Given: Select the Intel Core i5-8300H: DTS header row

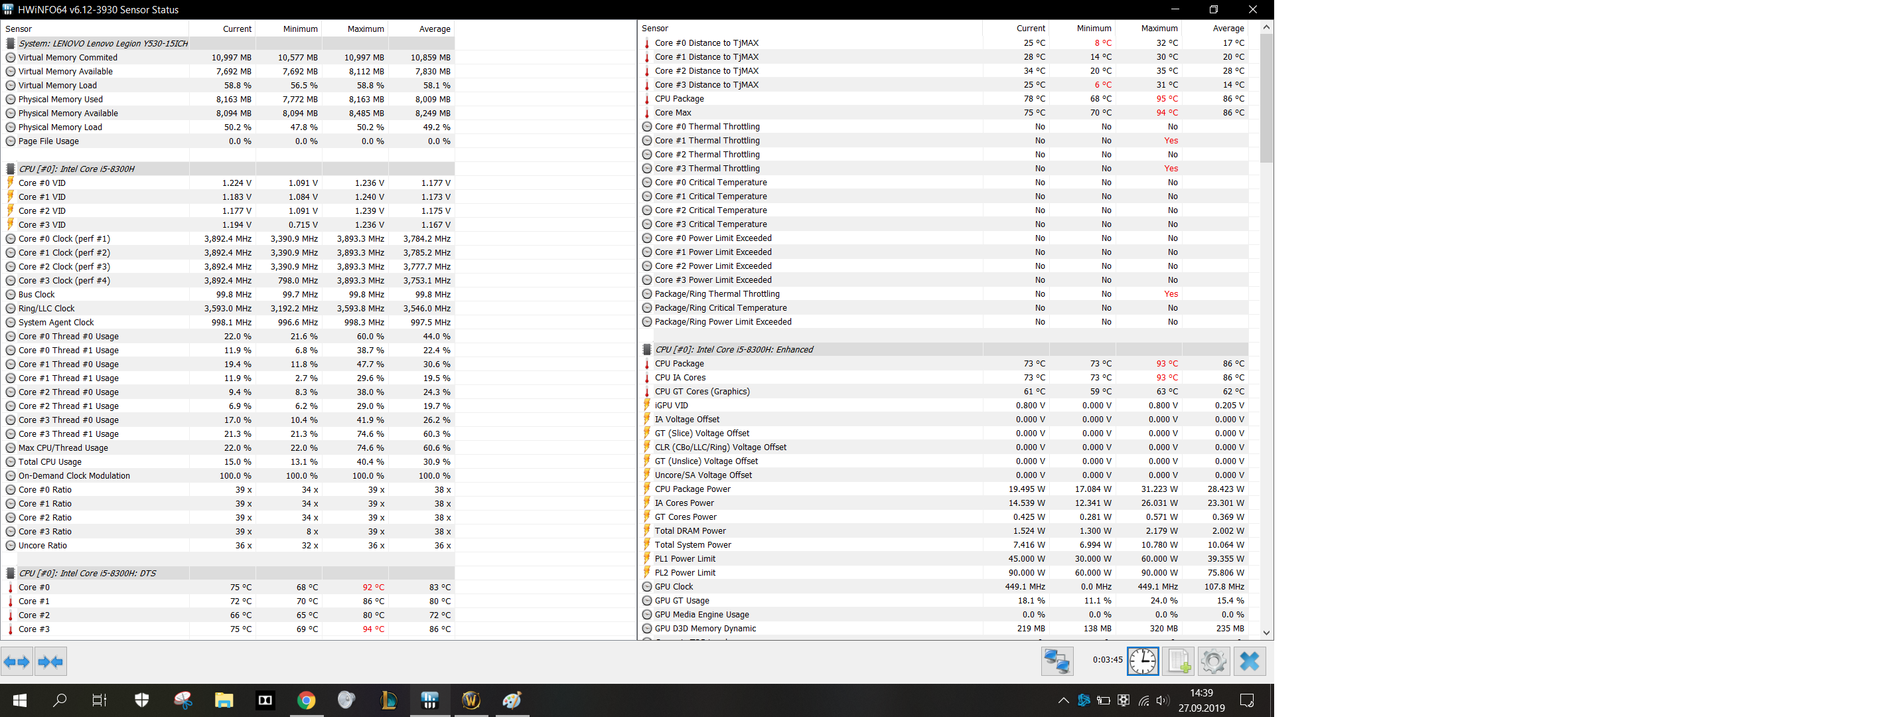Looking at the screenshot, I should (229, 574).
